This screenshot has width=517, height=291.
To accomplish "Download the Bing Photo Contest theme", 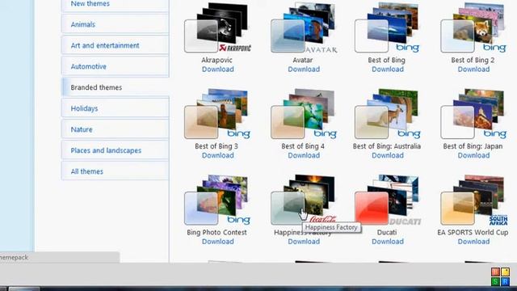I will click(217, 242).
